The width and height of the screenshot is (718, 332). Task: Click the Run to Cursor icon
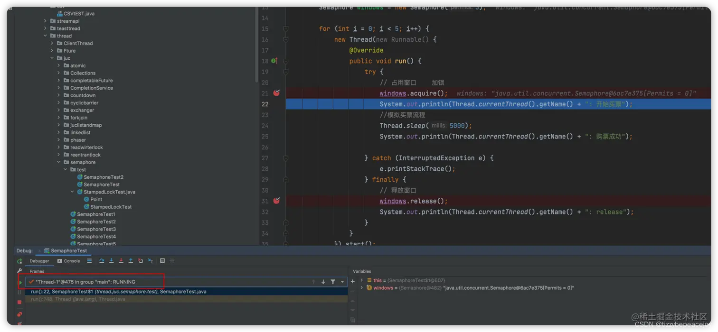tap(151, 261)
